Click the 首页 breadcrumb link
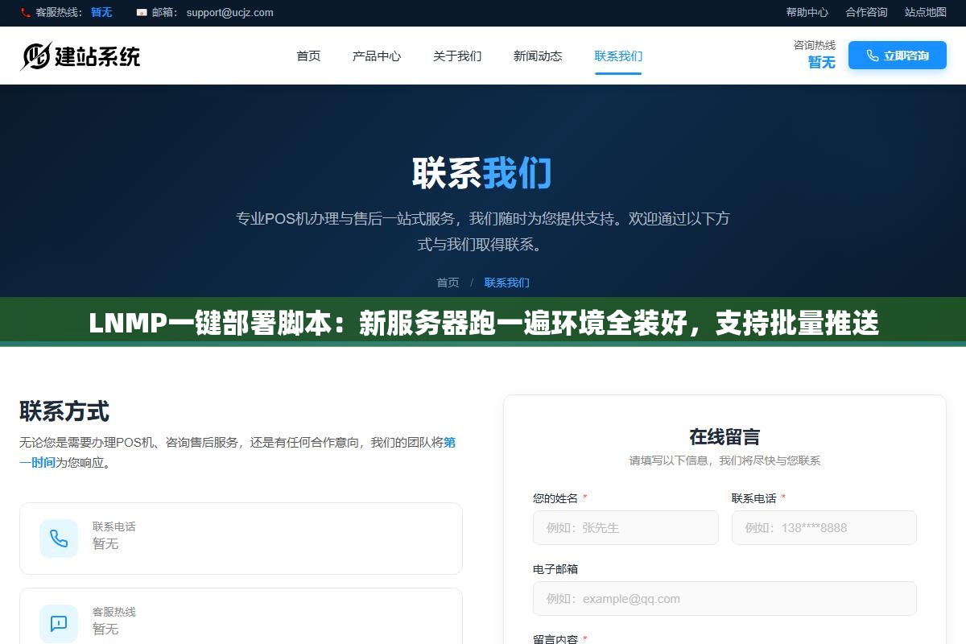Screen dimensions: 966x644 coord(448,283)
